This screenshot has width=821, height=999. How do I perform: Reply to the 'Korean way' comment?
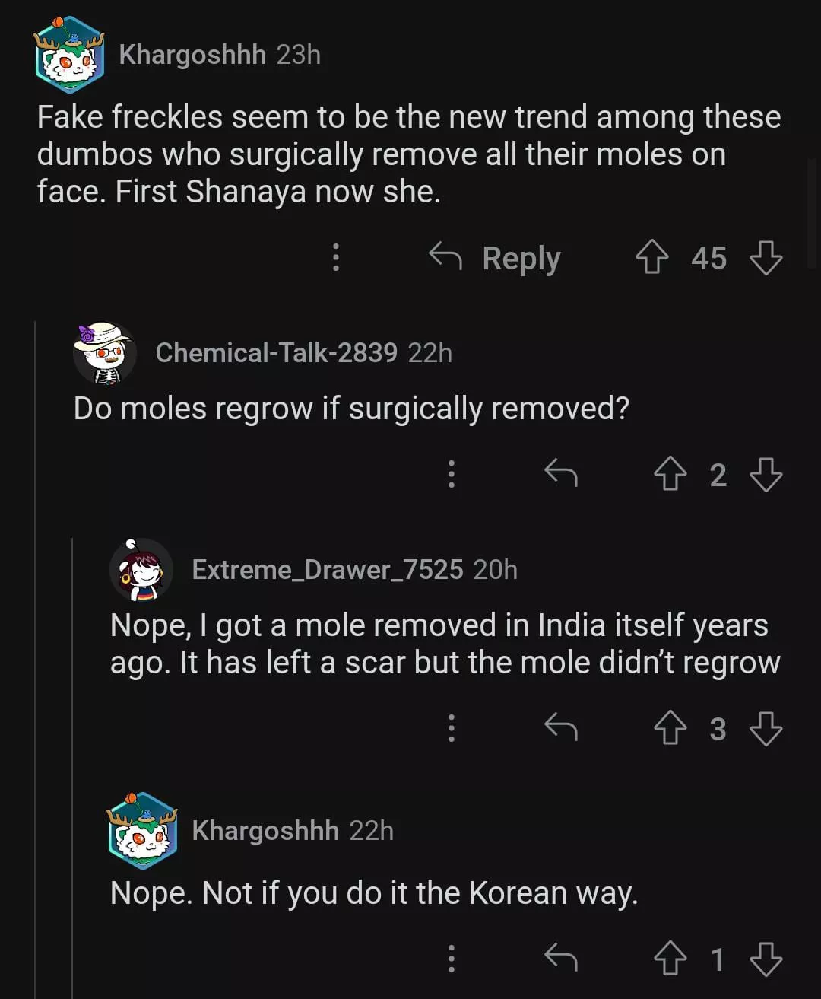coord(561,959)
